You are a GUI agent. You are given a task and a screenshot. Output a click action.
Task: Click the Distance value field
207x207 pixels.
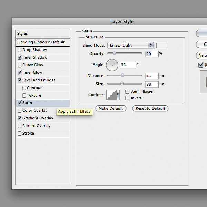pyautogui.click(x=152, y=76)
